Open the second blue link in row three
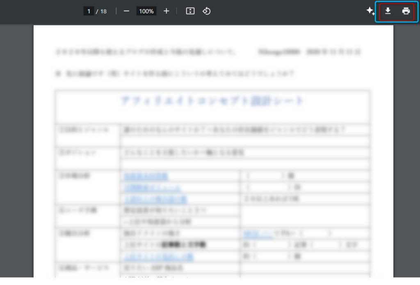 (x=152, y=188)
